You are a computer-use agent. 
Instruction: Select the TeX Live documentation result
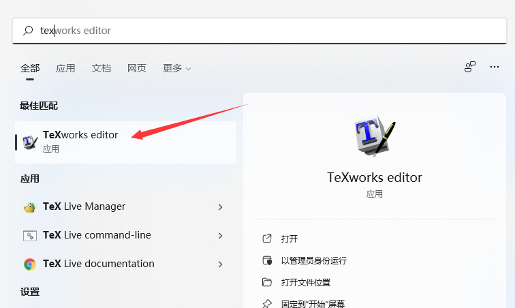(x=125, y=264)
